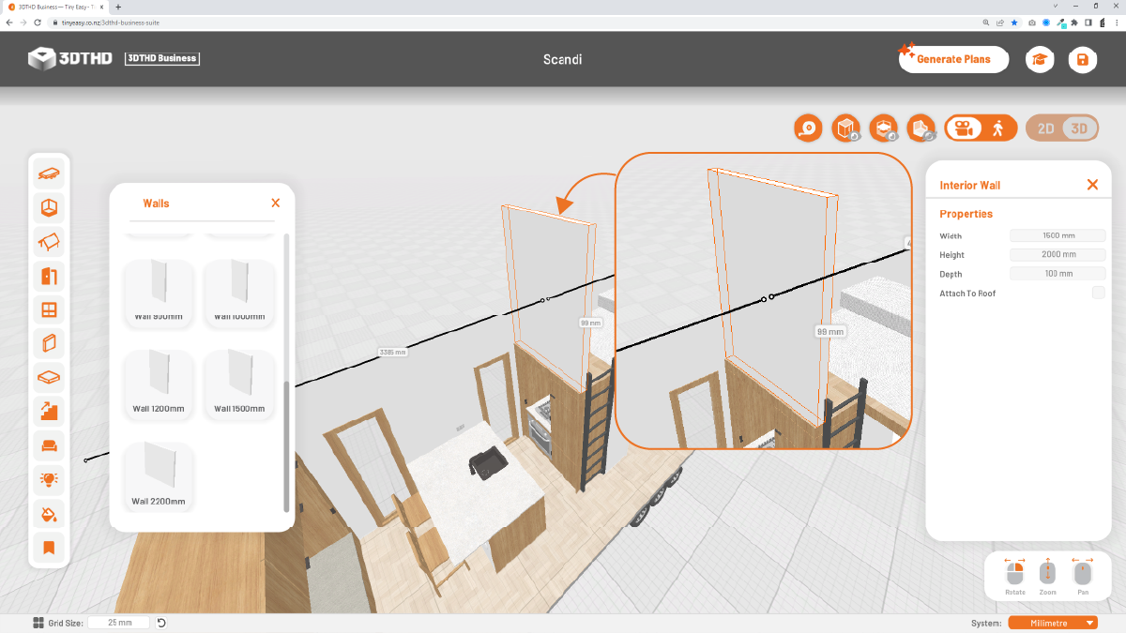
Task: Open the trailer/base tool in left sidebar
Action: tap(49, 173)
